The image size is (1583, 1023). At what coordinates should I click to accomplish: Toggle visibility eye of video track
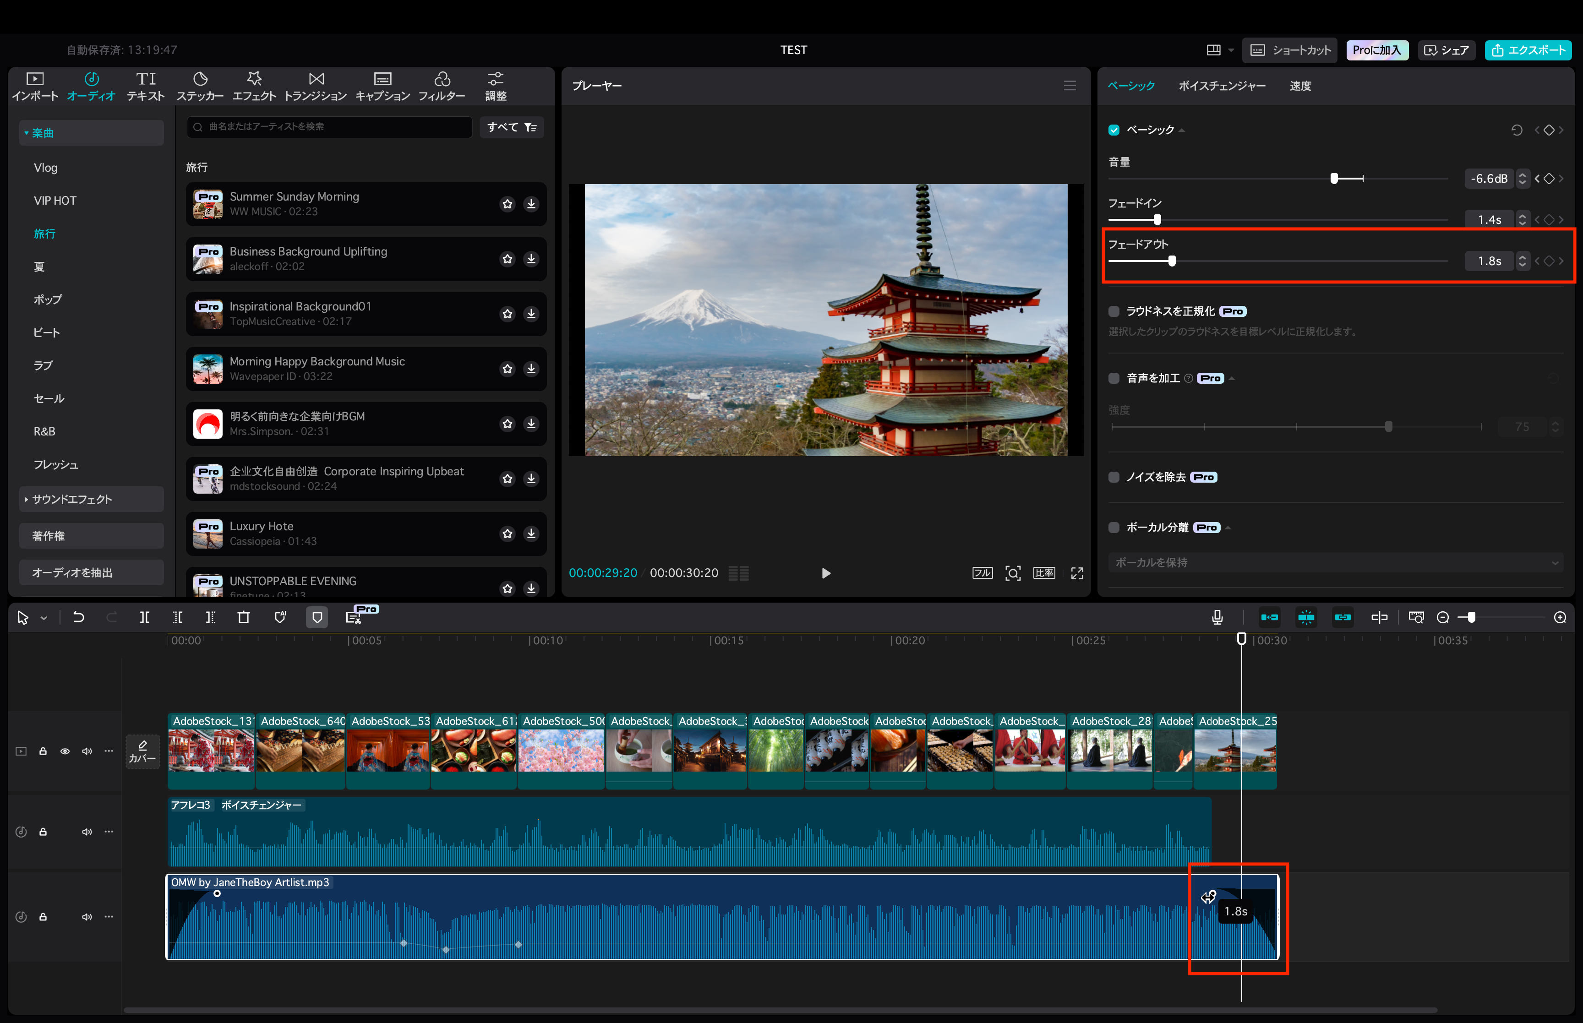click(x=65, y=751)
